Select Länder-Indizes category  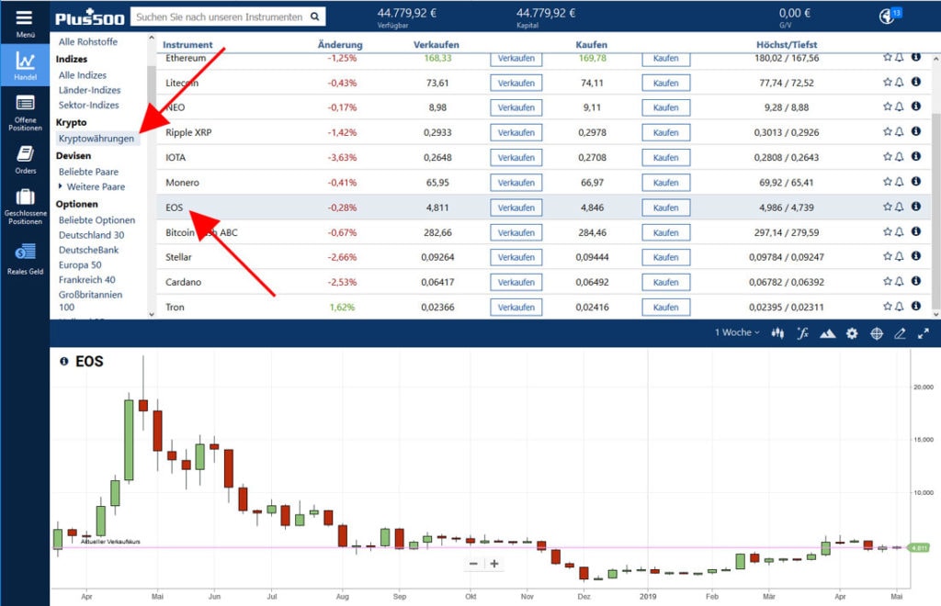89,90
